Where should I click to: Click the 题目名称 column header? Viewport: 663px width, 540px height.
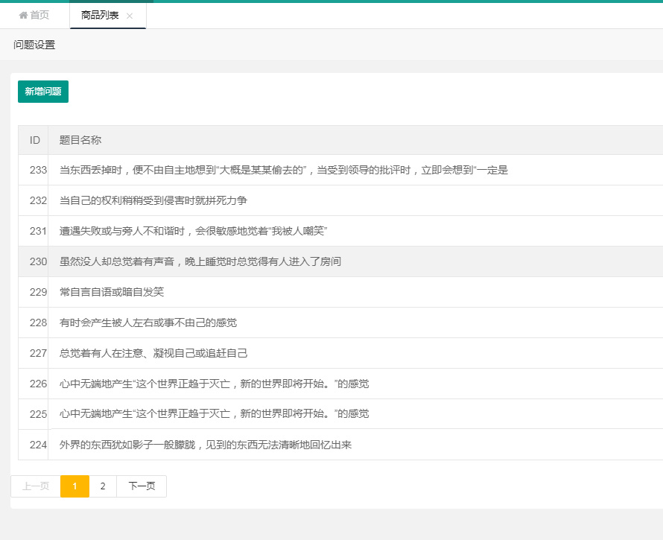(80, 140)
